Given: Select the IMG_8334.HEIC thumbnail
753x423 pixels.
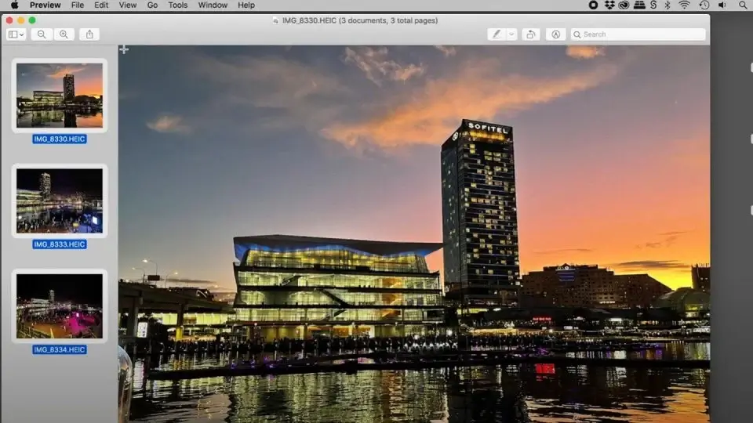Looking at the screenshot, I should 60,306.
